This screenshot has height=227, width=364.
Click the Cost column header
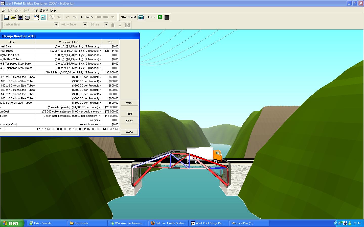coord(110,42)
